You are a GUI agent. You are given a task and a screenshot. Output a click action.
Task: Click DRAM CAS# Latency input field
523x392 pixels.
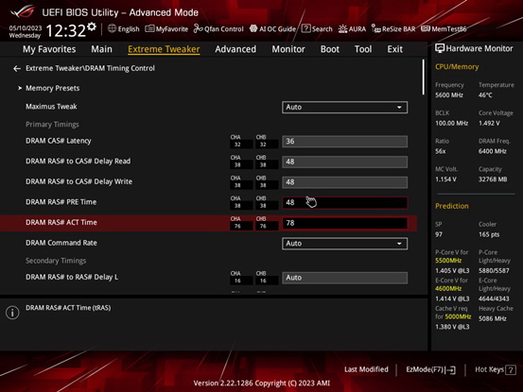pyautogui.click(x=344, y=141)
